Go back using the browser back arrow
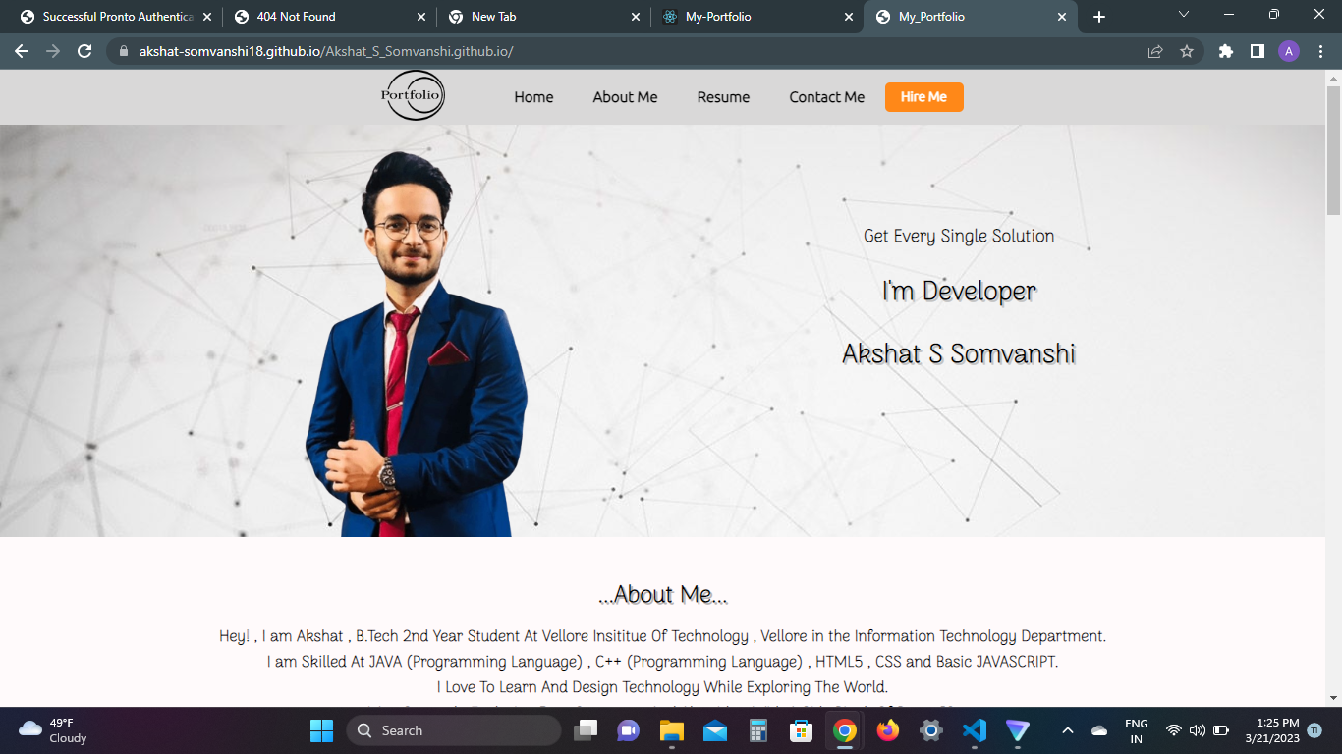 pos(21,50)
